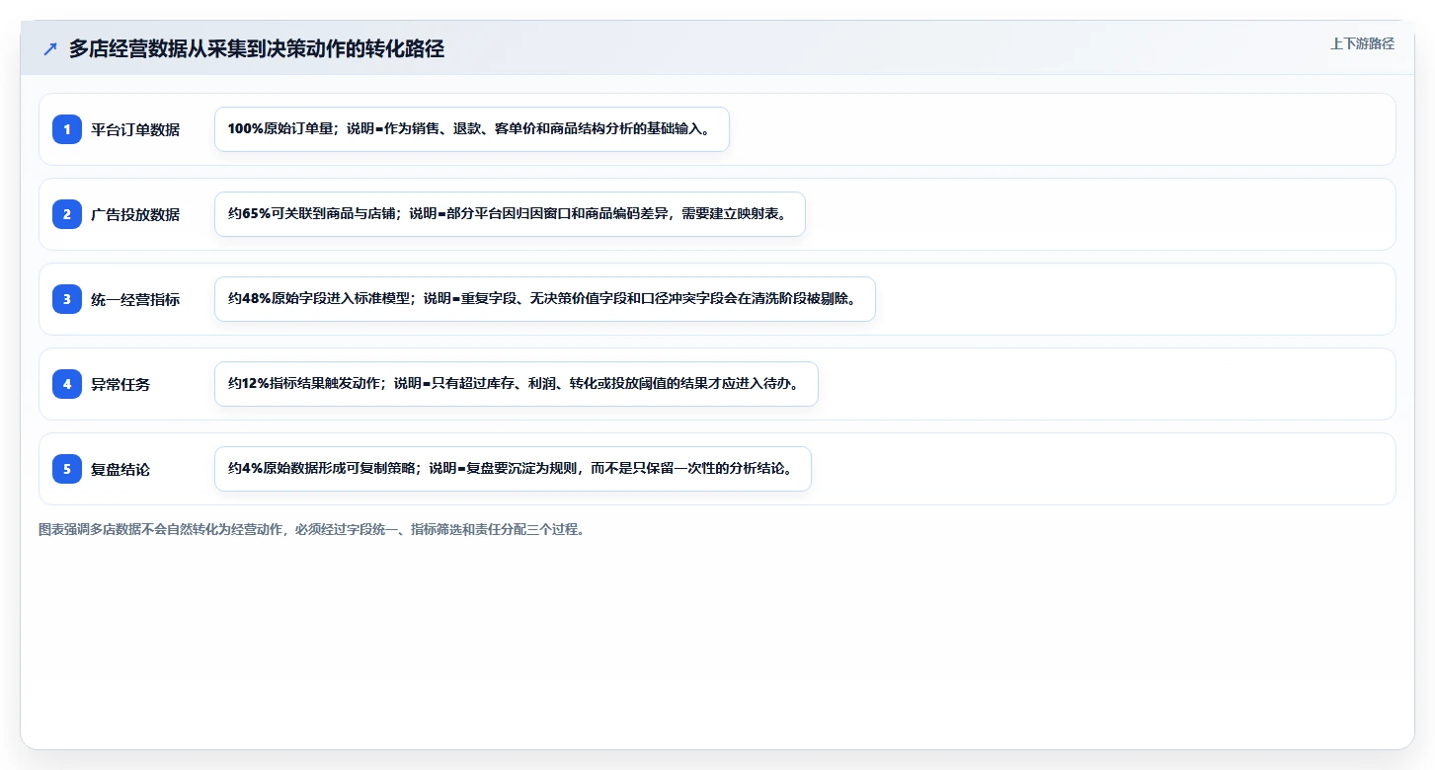The height and width of the screenshot is (770, 1435).
Task: Open the 100%原始订单量 description box
Action: coord(471,129)
